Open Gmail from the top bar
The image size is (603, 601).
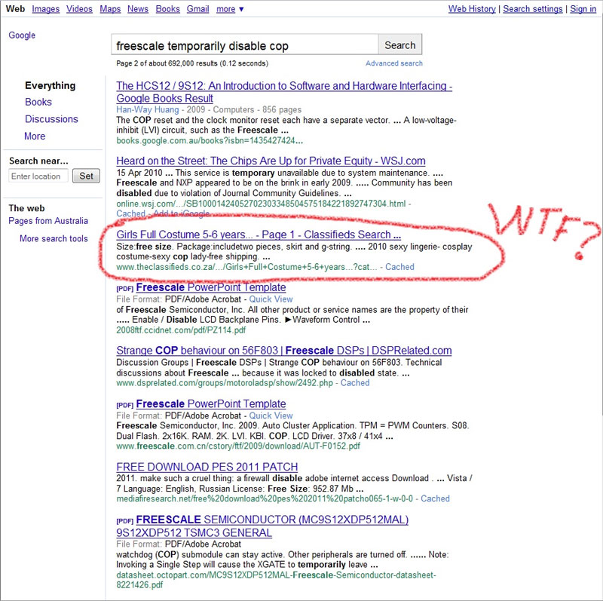[x=197, y=9]
